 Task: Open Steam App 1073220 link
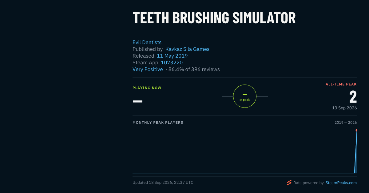pos(172,62)
